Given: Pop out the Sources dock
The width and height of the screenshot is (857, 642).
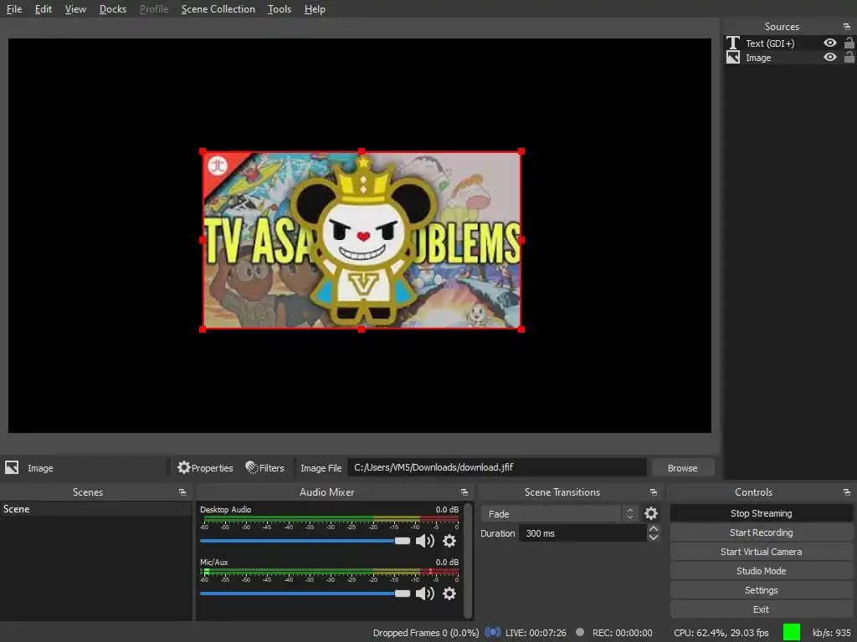Looking at the screenshot, I should 847,26.
